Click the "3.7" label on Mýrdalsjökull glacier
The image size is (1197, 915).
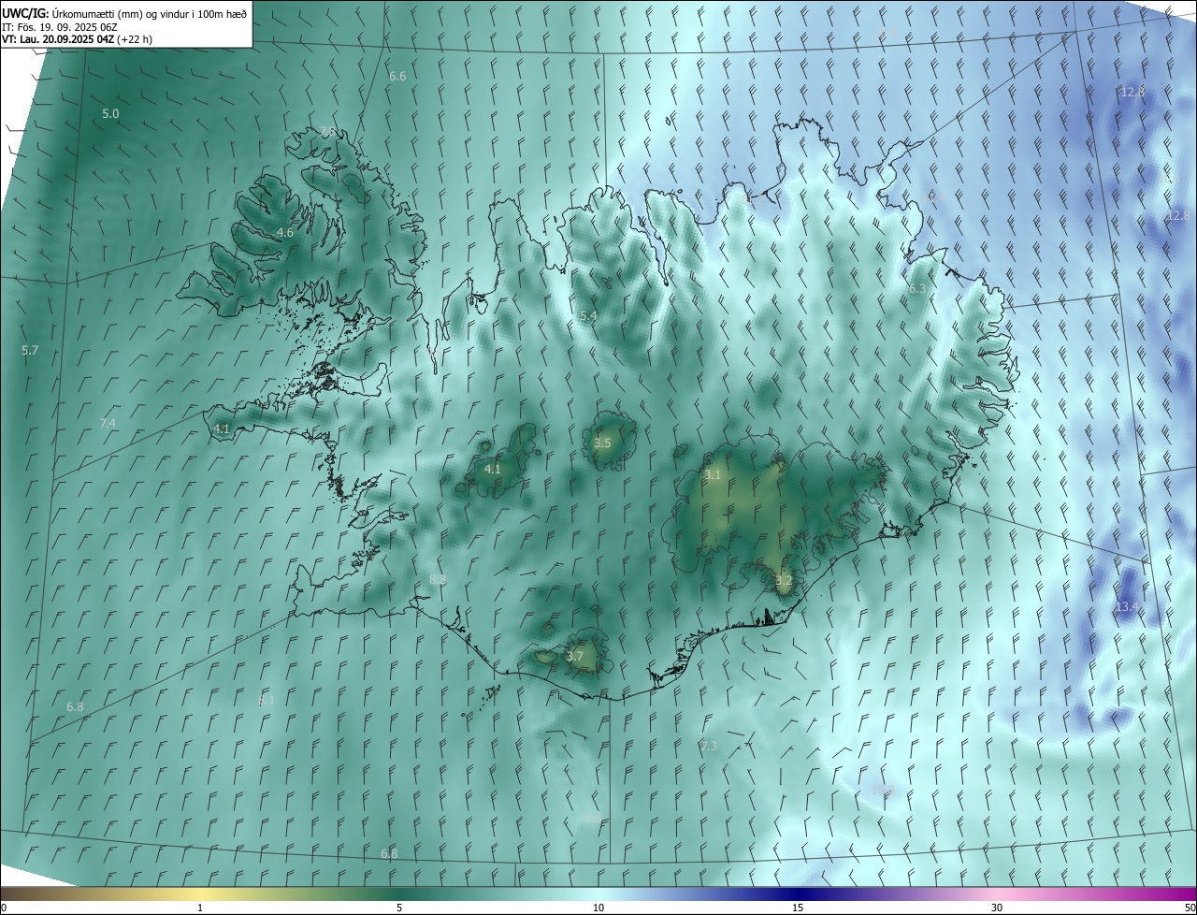click(x=574, y=657)
